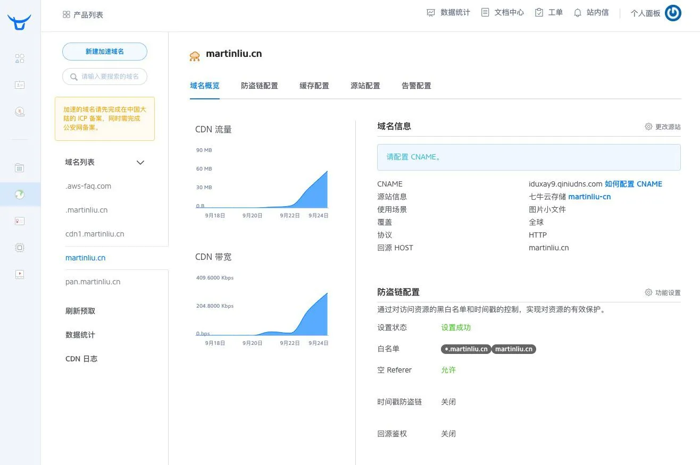Screen dimensions: 700x465
Task: Open 个人面板 user menu
Action: 645,13
